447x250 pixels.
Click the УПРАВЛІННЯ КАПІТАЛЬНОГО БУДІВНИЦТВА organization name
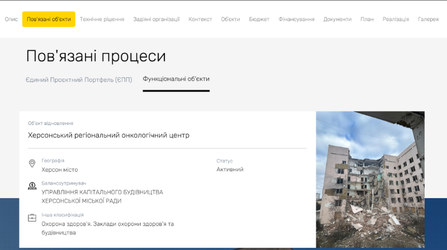point(102,192)
